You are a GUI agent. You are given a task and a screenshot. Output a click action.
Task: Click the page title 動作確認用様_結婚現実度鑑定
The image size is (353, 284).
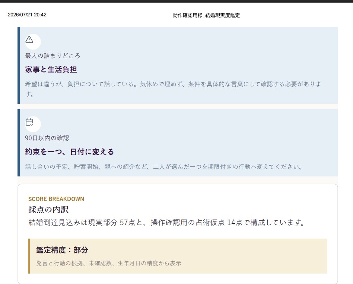coord(206,15)
